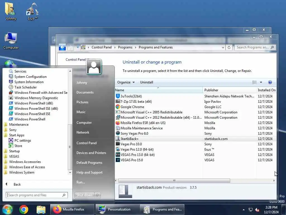
Task: Open Johnny's user folder link
Action: 82,83
